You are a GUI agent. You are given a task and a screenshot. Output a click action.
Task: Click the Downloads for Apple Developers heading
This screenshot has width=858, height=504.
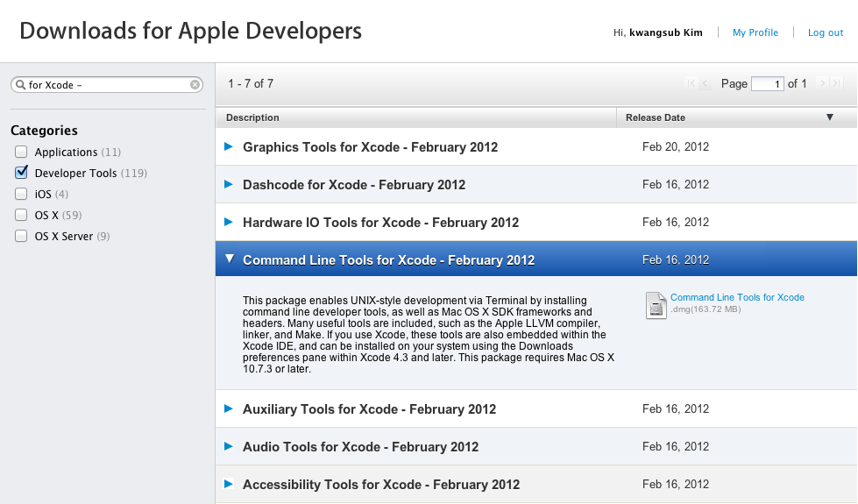(190, 31)
